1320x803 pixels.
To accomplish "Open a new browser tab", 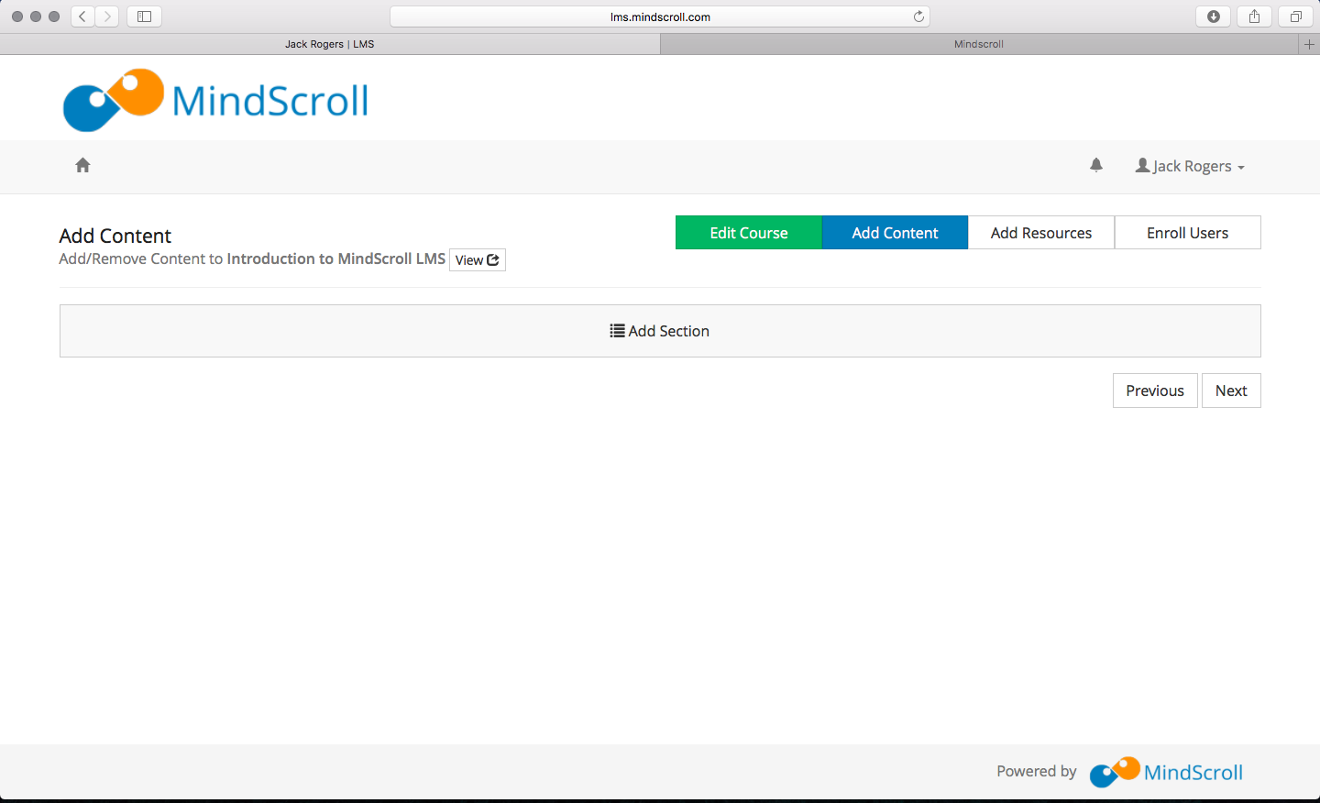I will point(1309,44).
